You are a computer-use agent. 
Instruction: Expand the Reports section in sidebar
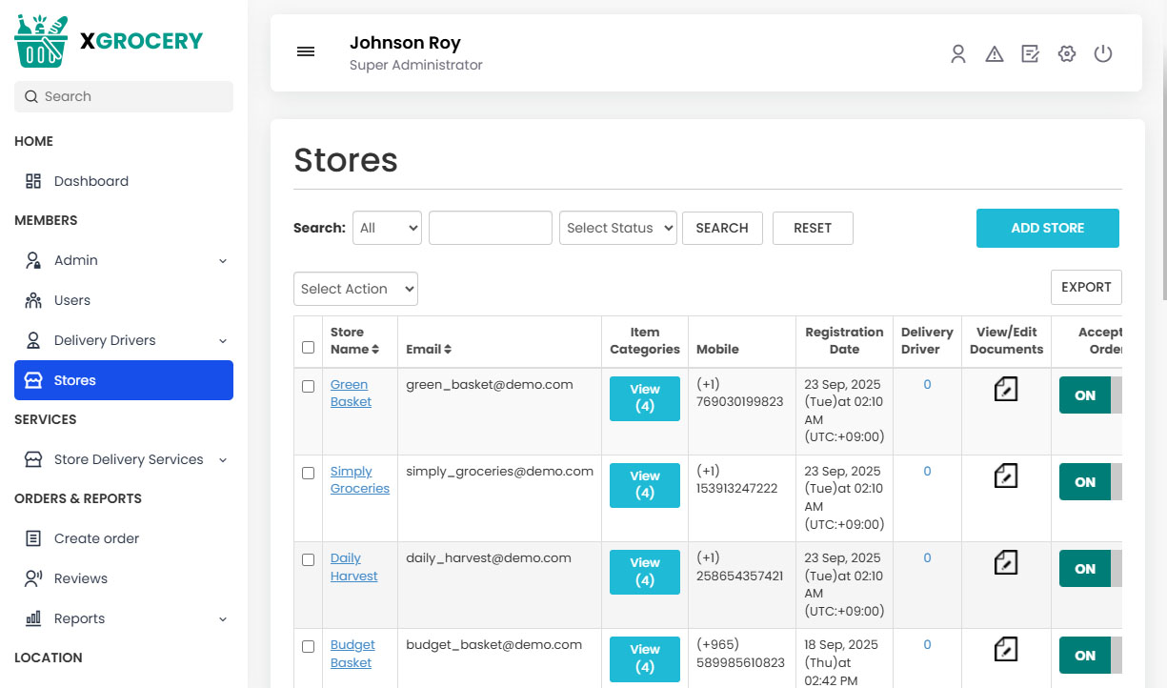pos(80,617)
